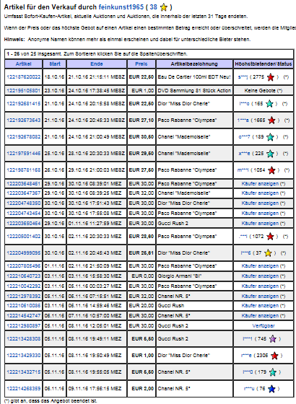Click the price EUR 0,00

[x=143, y=276]
